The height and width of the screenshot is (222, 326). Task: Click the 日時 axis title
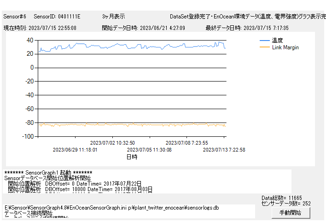click(132, 157)
